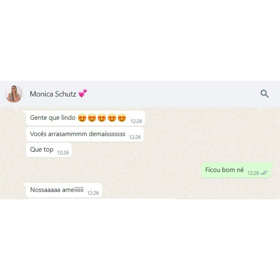
Task: Click the chat header bar to open contact info
Action: tap(140, 94)
